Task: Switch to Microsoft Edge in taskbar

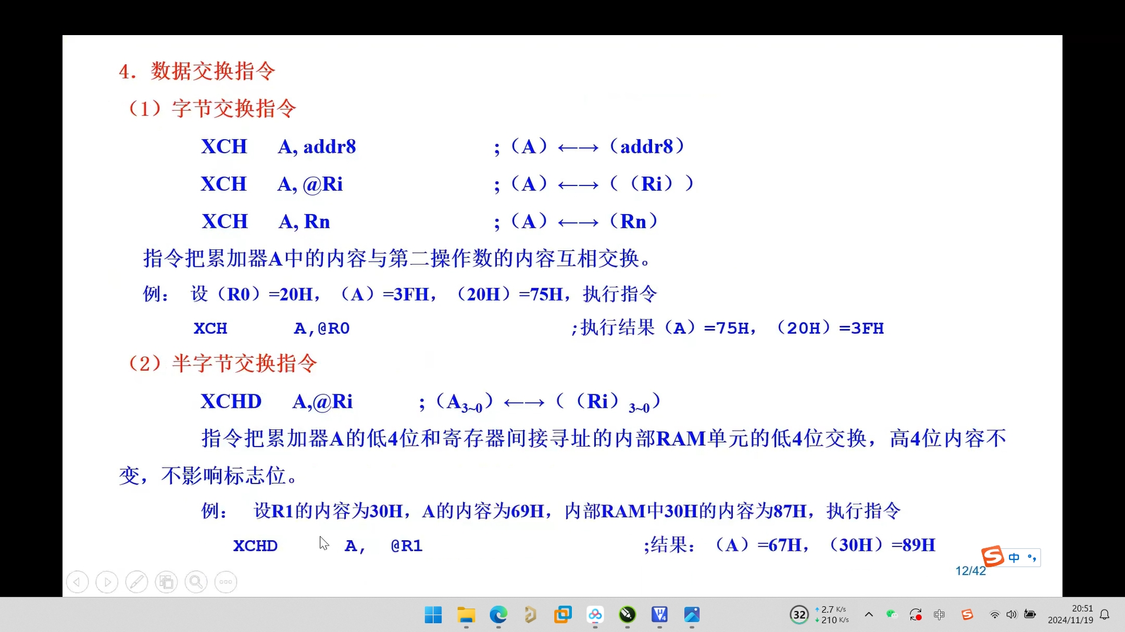Action: point(498,614)
